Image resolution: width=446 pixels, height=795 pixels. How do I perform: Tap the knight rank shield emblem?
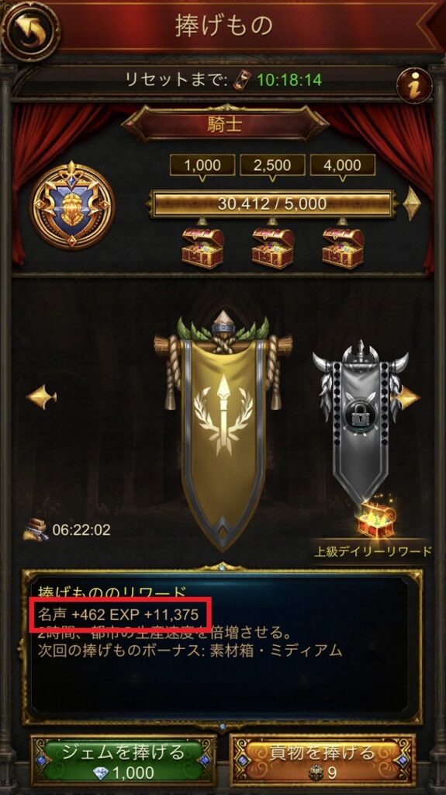pyautogui.click(x=72, y=205)
